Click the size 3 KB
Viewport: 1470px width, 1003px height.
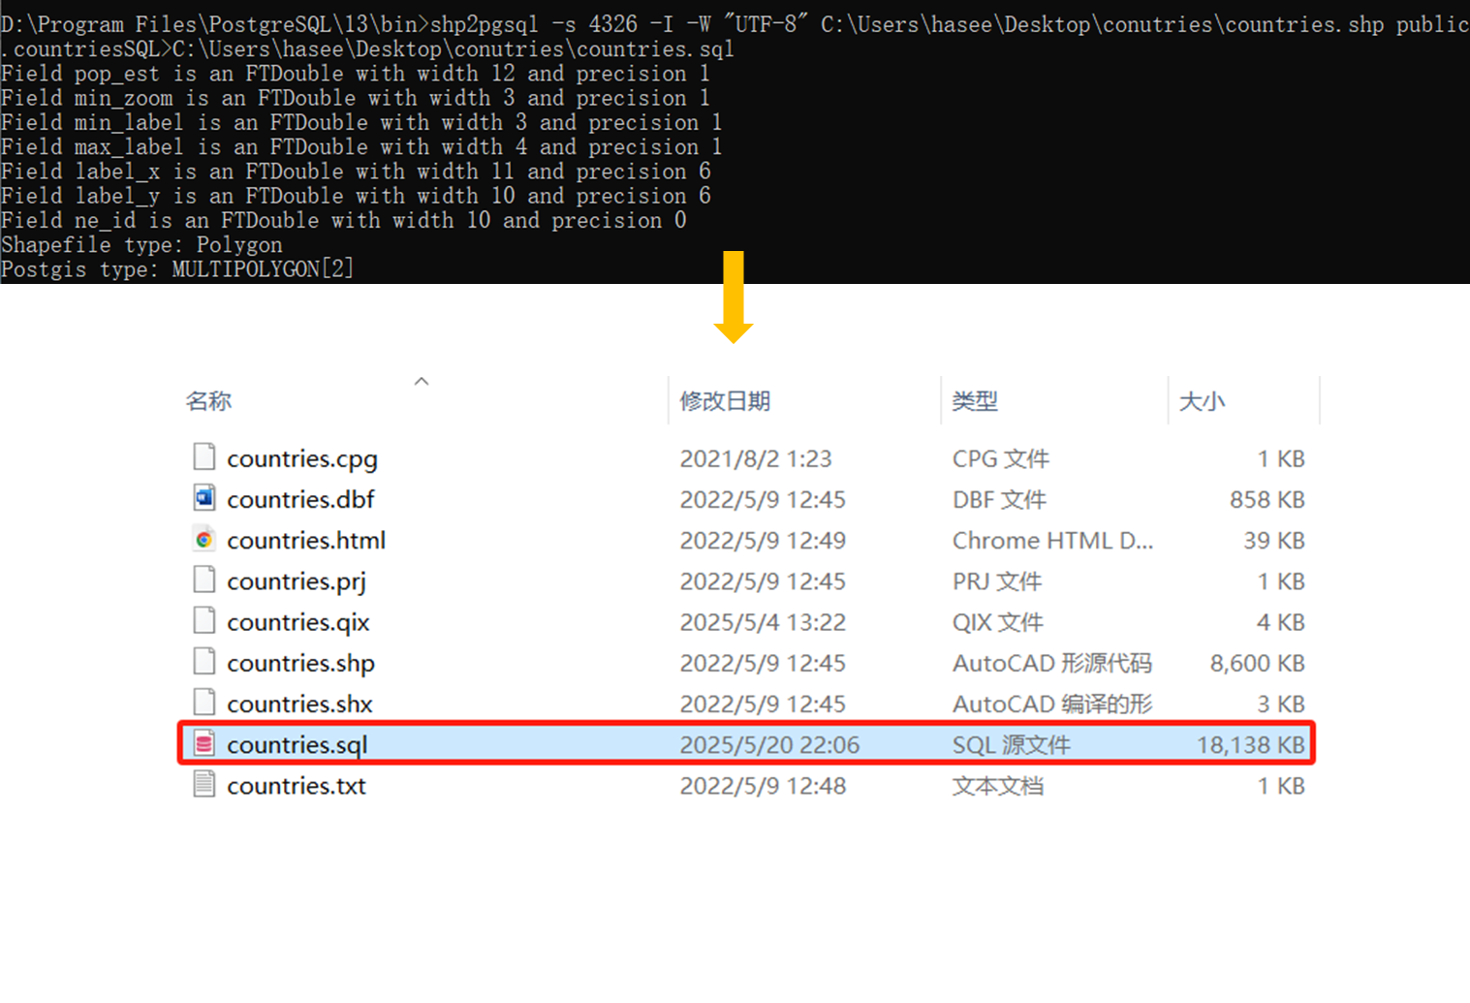pyautogui.click(x=1281, y=704)
